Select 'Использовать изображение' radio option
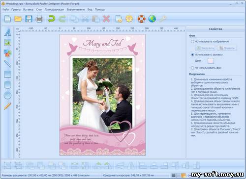The height and width of the screenshot is (179, 246). coord(192,42)
